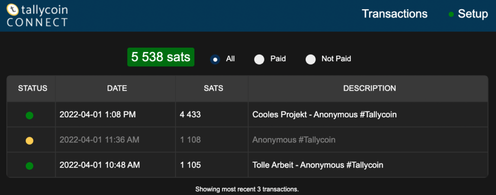Select the greyed Anonymous #Tallycoin unpaid row
Image resolution: width=496 pixels, height=195 pixels.
[248, 140]
